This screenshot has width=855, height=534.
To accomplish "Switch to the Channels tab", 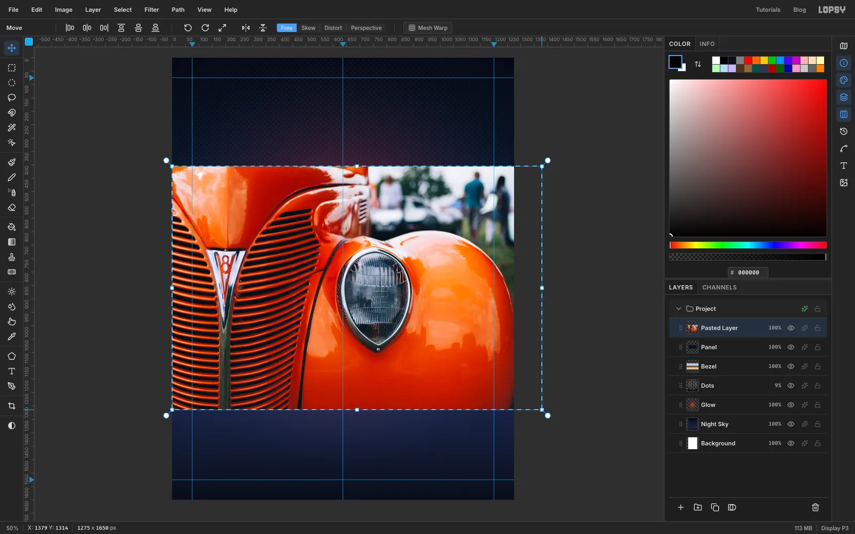I will [719, 287].
